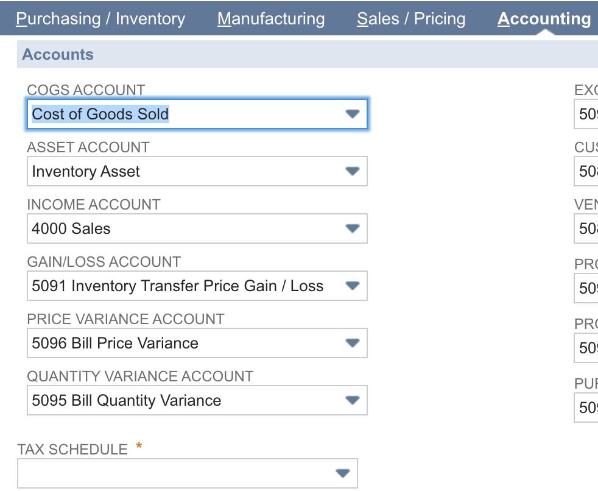Open the Income Account dropdown arrow

pyautogui.click(x=353, y=228)
